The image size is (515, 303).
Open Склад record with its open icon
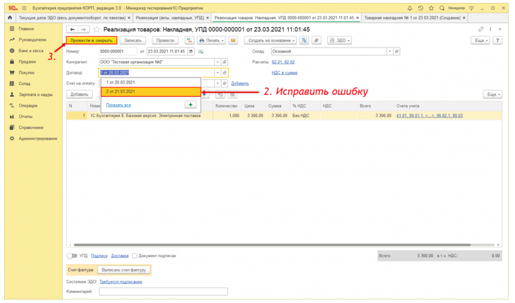pyautogui.click(x=396, y=52)
